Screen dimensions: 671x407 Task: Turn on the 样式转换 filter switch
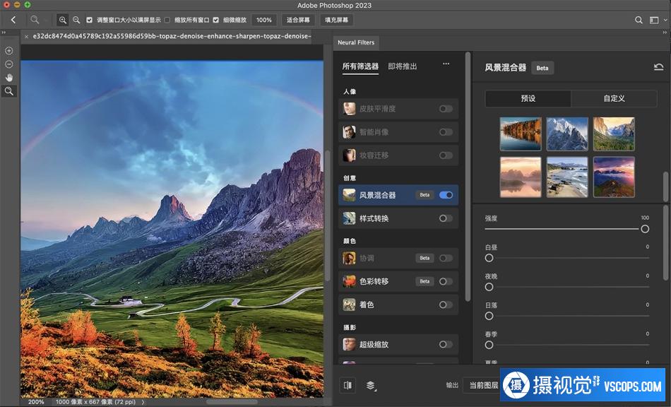[446, 218]
